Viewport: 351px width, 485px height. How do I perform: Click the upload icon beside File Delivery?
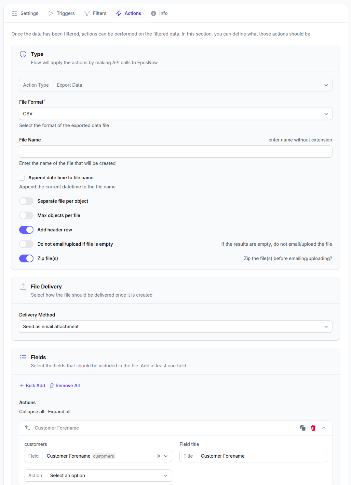[23, 287]
